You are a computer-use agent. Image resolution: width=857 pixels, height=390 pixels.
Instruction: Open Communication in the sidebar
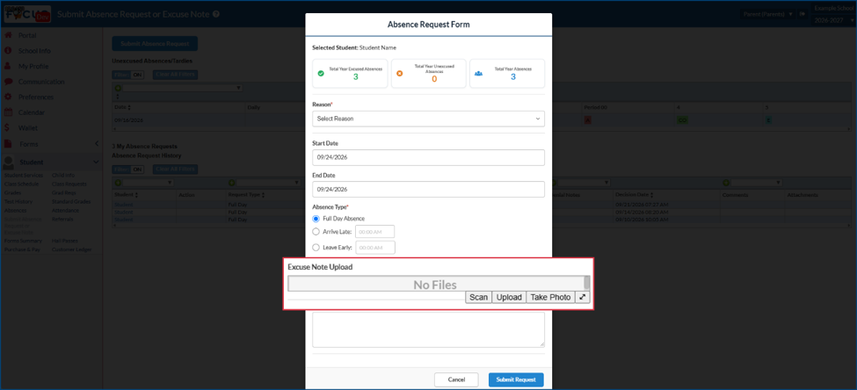[x=41, y=82]
